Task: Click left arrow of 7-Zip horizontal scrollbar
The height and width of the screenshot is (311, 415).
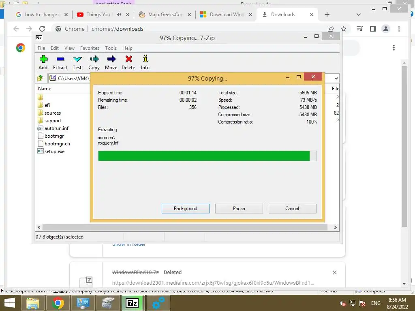Action: pos(39,228)
